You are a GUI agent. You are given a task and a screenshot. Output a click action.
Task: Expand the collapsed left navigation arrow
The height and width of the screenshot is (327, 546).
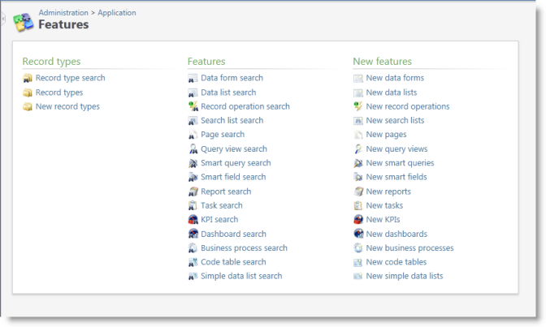pyautogui.click(x=3, y=18)
